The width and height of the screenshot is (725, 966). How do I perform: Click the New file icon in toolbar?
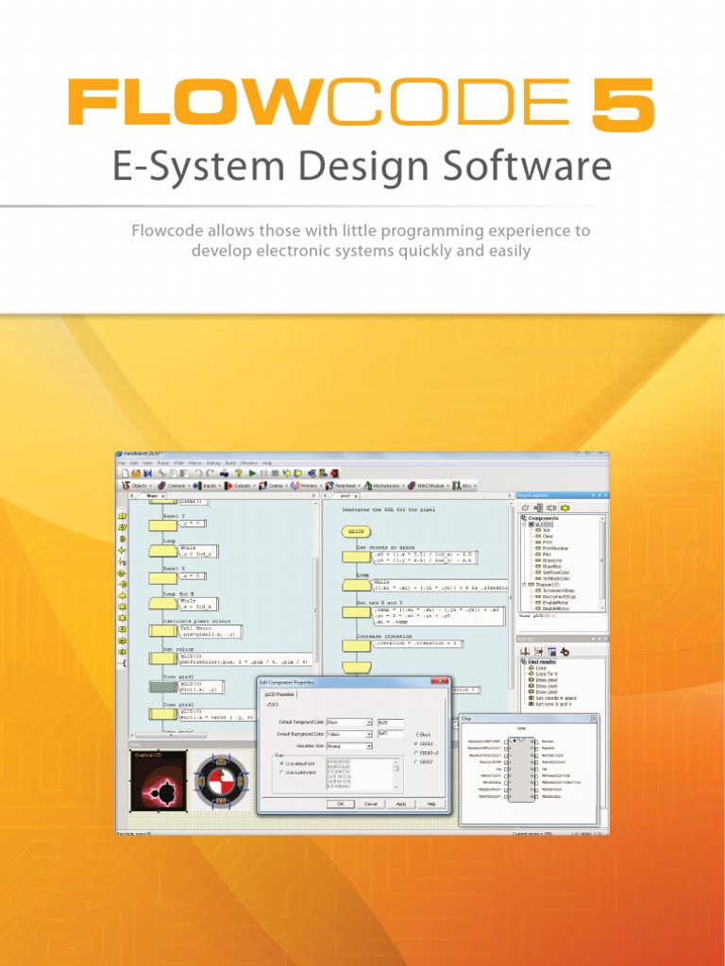[x=126, y=474]
